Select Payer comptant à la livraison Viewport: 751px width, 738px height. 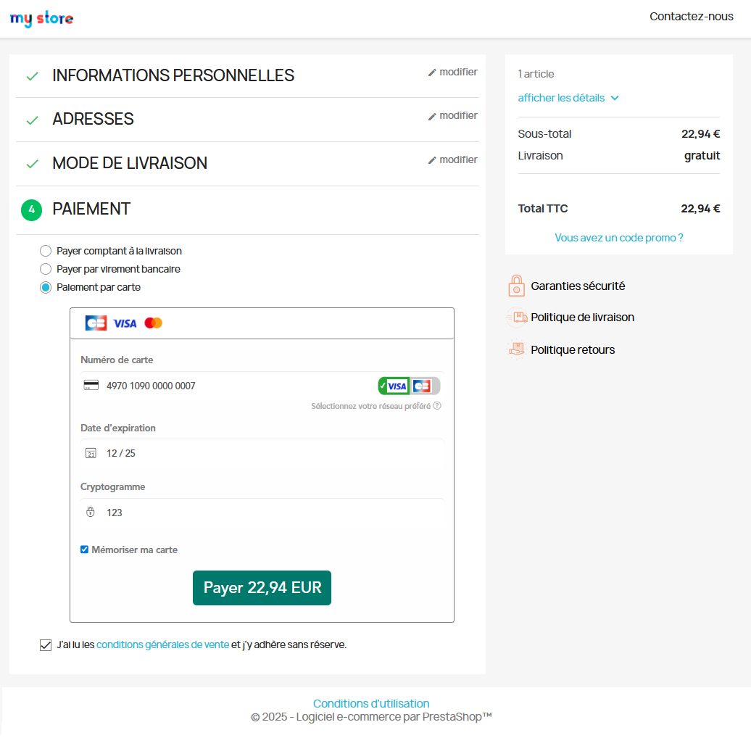click(x=46, y=251)
